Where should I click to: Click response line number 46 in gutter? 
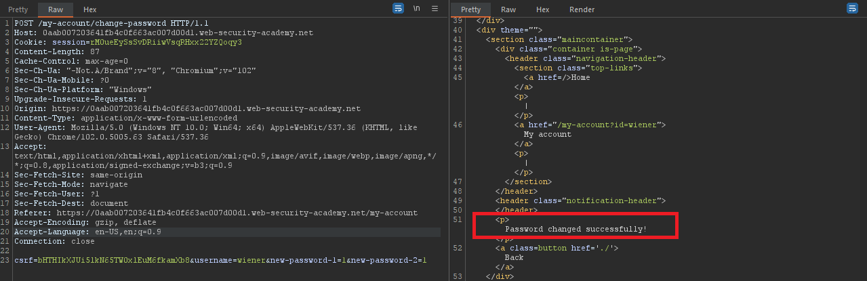(458, 125)
